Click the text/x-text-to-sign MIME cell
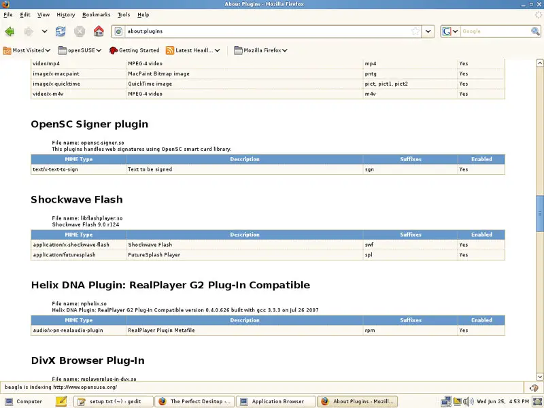 (x=78, y=169)
